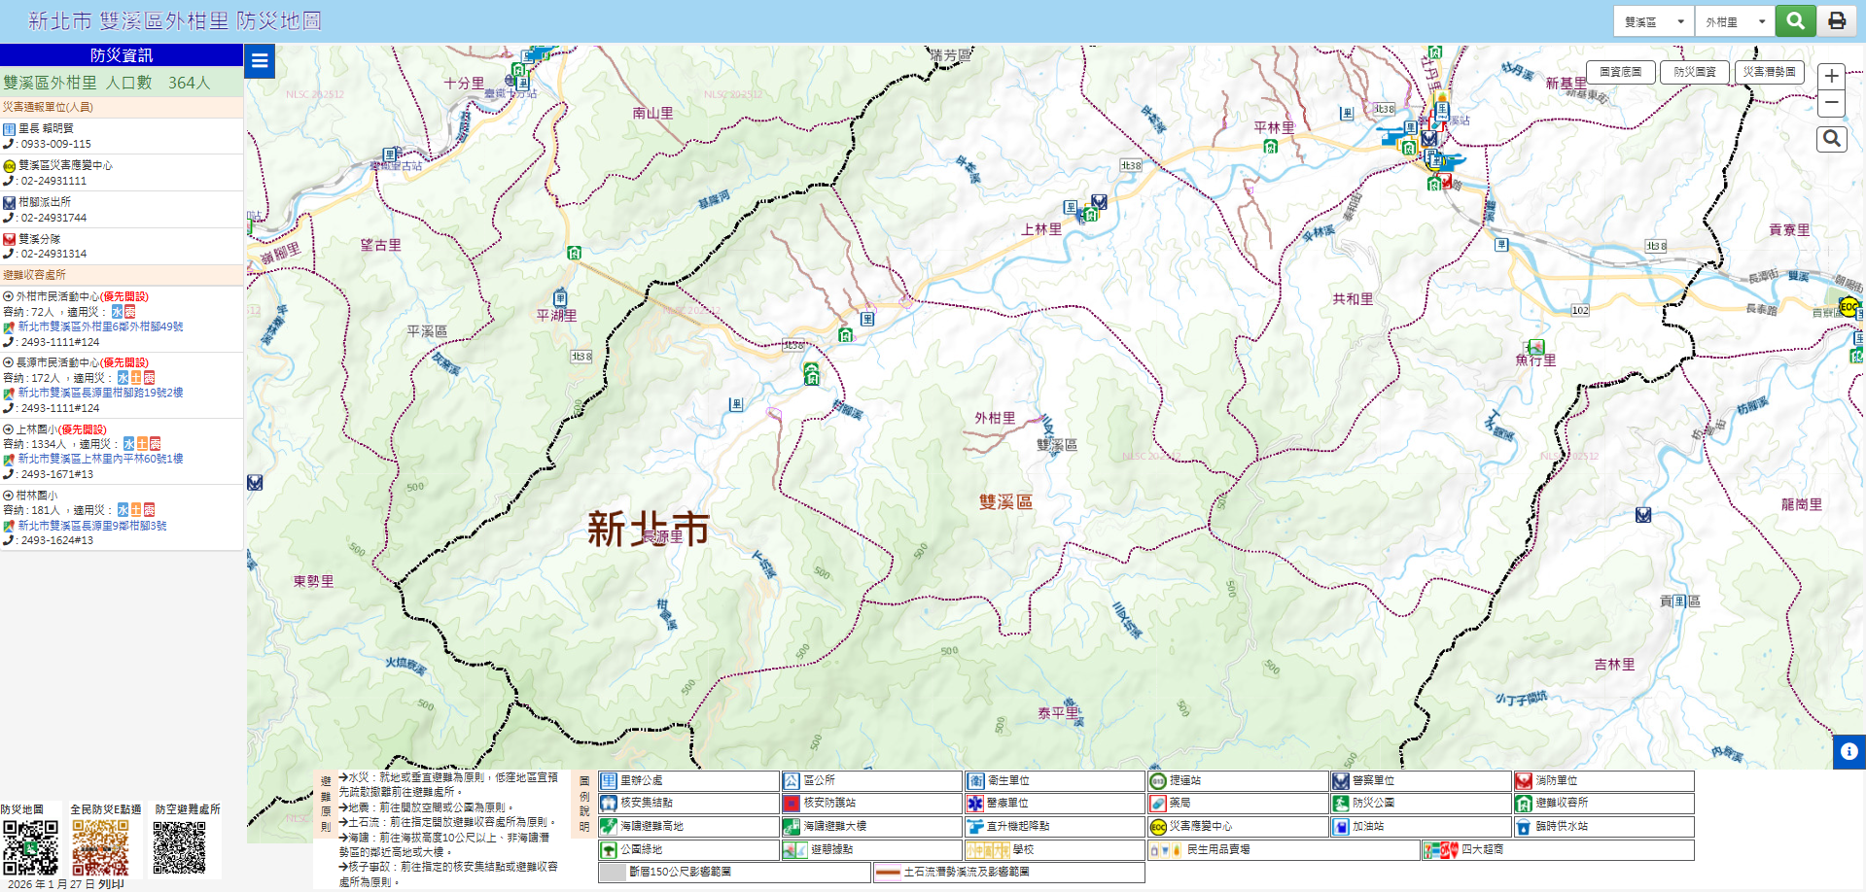Expand 上林國小 shelter entry
Screen dimensions: 1866x892
(x=54, y=429)
